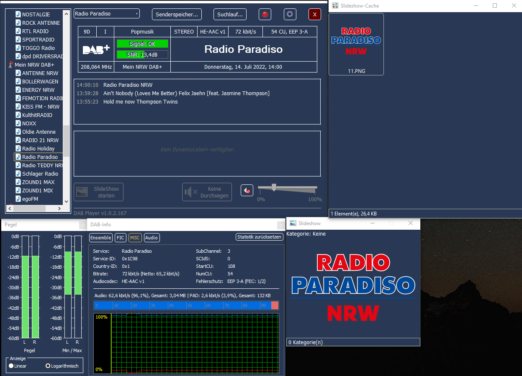Click the DAB+ logo
The image size is (522, 376).
(x=96, y=49)
